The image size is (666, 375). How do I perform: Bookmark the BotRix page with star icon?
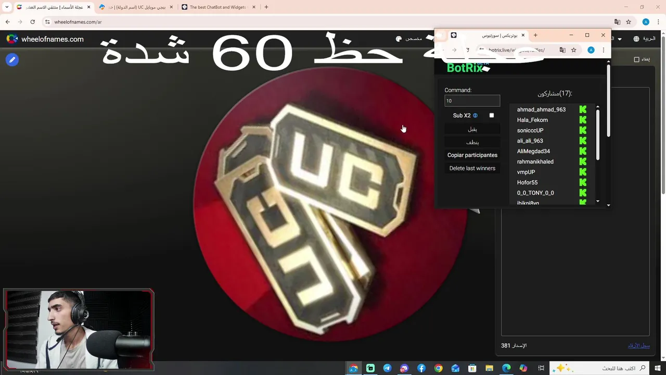click(574, 50)
